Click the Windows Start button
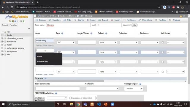 click(x=3, y=104)
